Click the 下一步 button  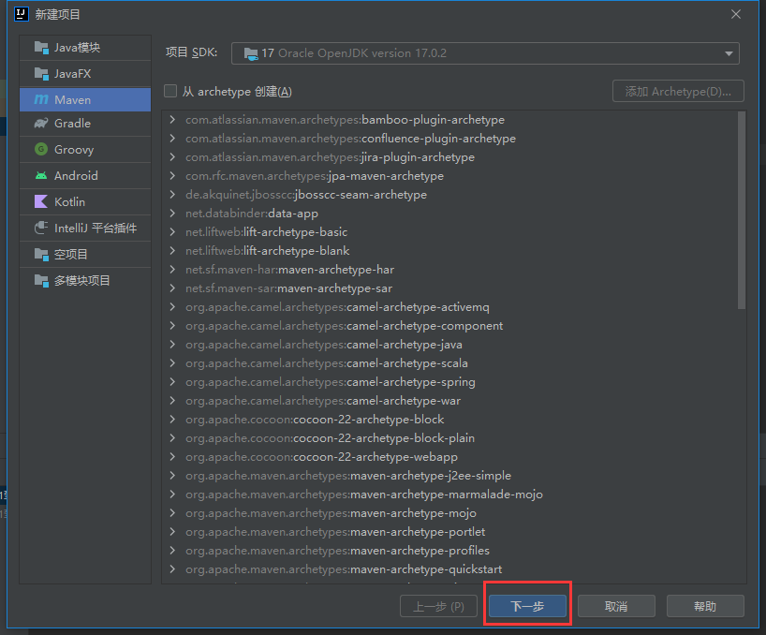(527, 606)
